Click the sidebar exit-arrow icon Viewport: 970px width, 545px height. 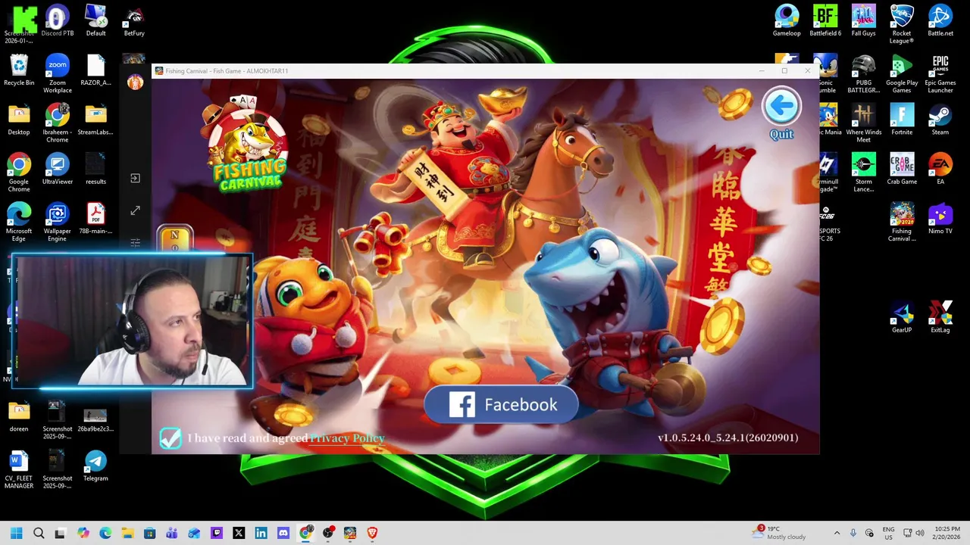point(135,178)
